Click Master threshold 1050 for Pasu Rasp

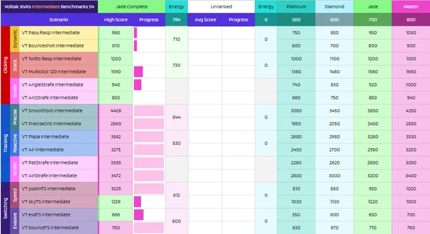(411, 33)
